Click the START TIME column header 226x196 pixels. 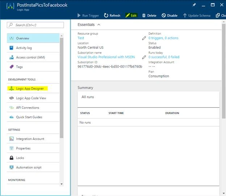click(x=116, y=113)
